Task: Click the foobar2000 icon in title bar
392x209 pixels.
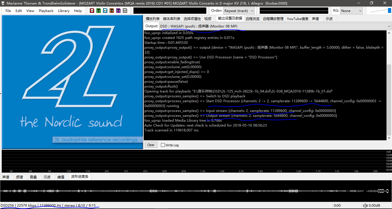Action: coord(3,3)
